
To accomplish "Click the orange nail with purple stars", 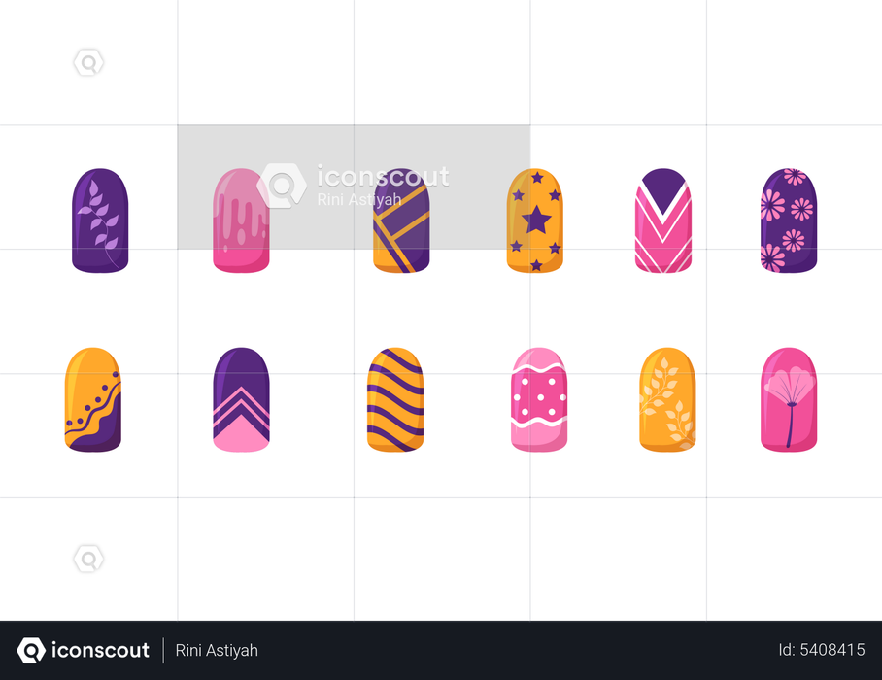I will click(x=535, y=221).
